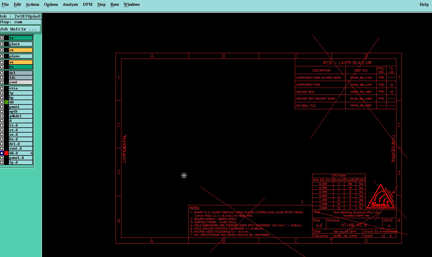Click the small marker icon on dd.d row
The height and width of the screenshot is (257, 432).
[x=31, y=153]
